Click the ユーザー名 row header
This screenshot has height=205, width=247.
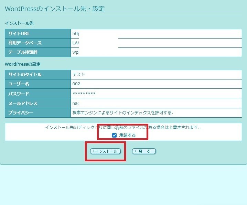[38, 84]
